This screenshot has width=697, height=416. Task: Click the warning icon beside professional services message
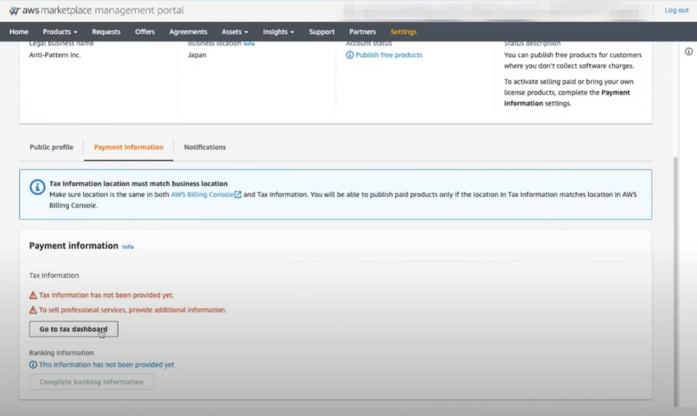pos(33,310)
